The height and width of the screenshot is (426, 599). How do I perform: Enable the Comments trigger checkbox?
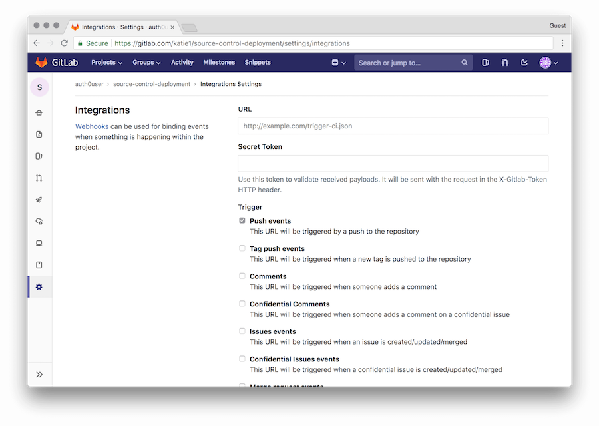coord(242,276)
